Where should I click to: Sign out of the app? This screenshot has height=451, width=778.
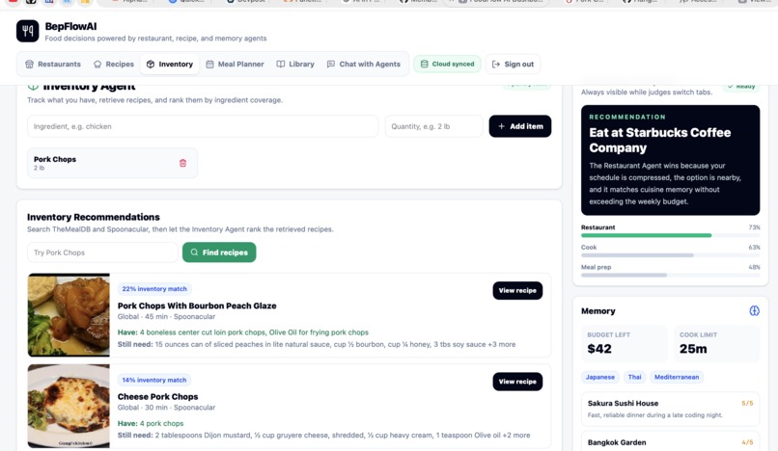[513, 64]
